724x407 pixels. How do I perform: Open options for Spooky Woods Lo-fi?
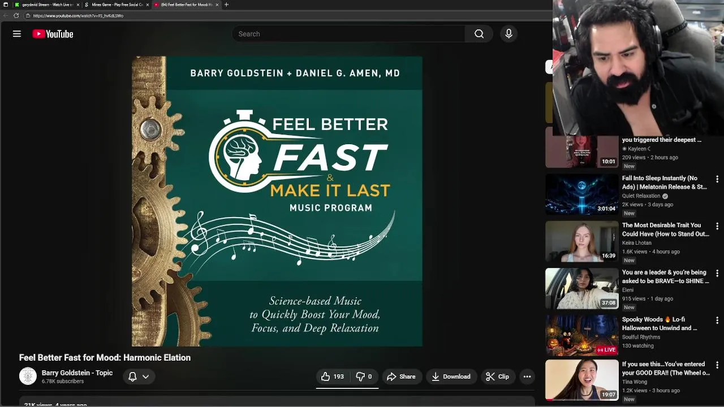coord(717,320)
